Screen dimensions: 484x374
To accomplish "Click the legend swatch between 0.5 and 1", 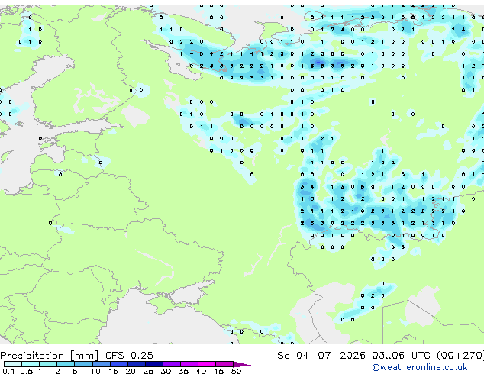I will click(x=31, y=364).
